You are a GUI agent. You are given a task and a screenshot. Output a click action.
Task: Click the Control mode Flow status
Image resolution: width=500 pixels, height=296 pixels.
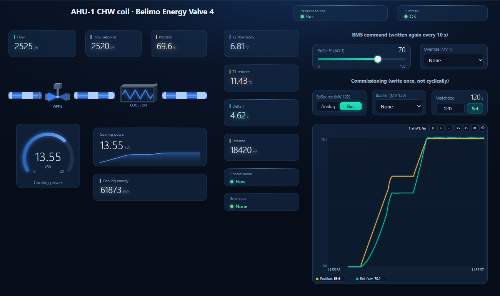pyautogui.click(x=262, y=178)
